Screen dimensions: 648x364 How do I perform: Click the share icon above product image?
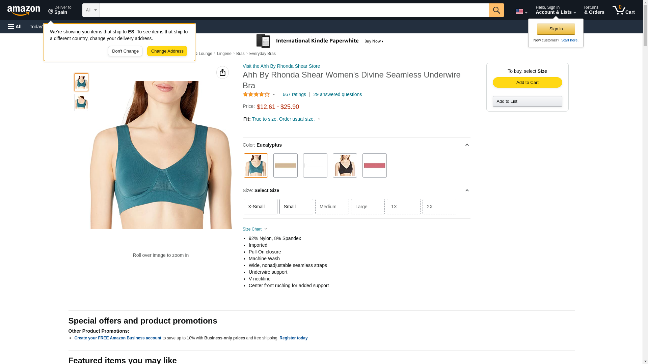[x=222, y=72]
